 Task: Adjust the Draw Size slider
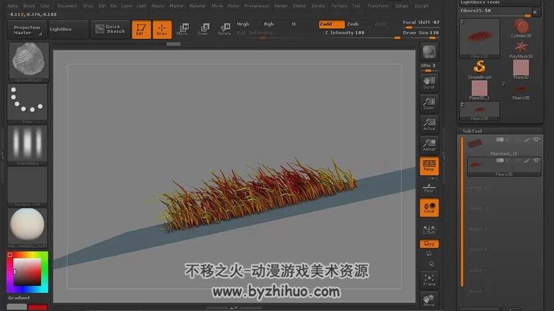tap(421, 34)
